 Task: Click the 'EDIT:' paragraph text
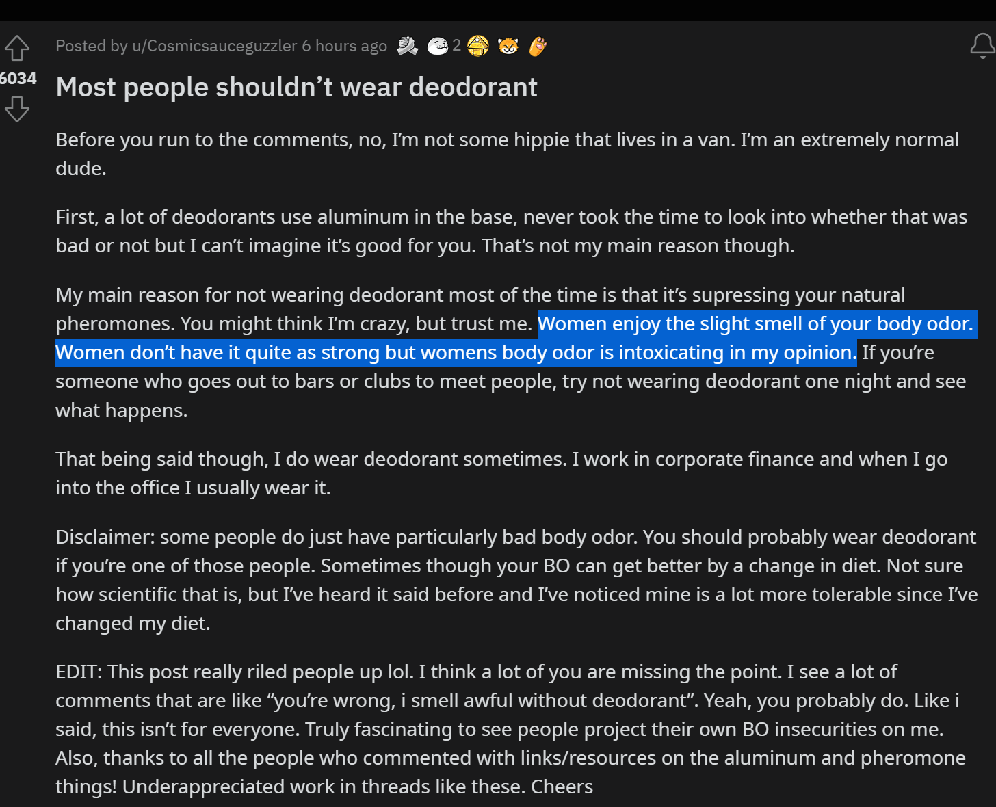(x=511, y=729)
